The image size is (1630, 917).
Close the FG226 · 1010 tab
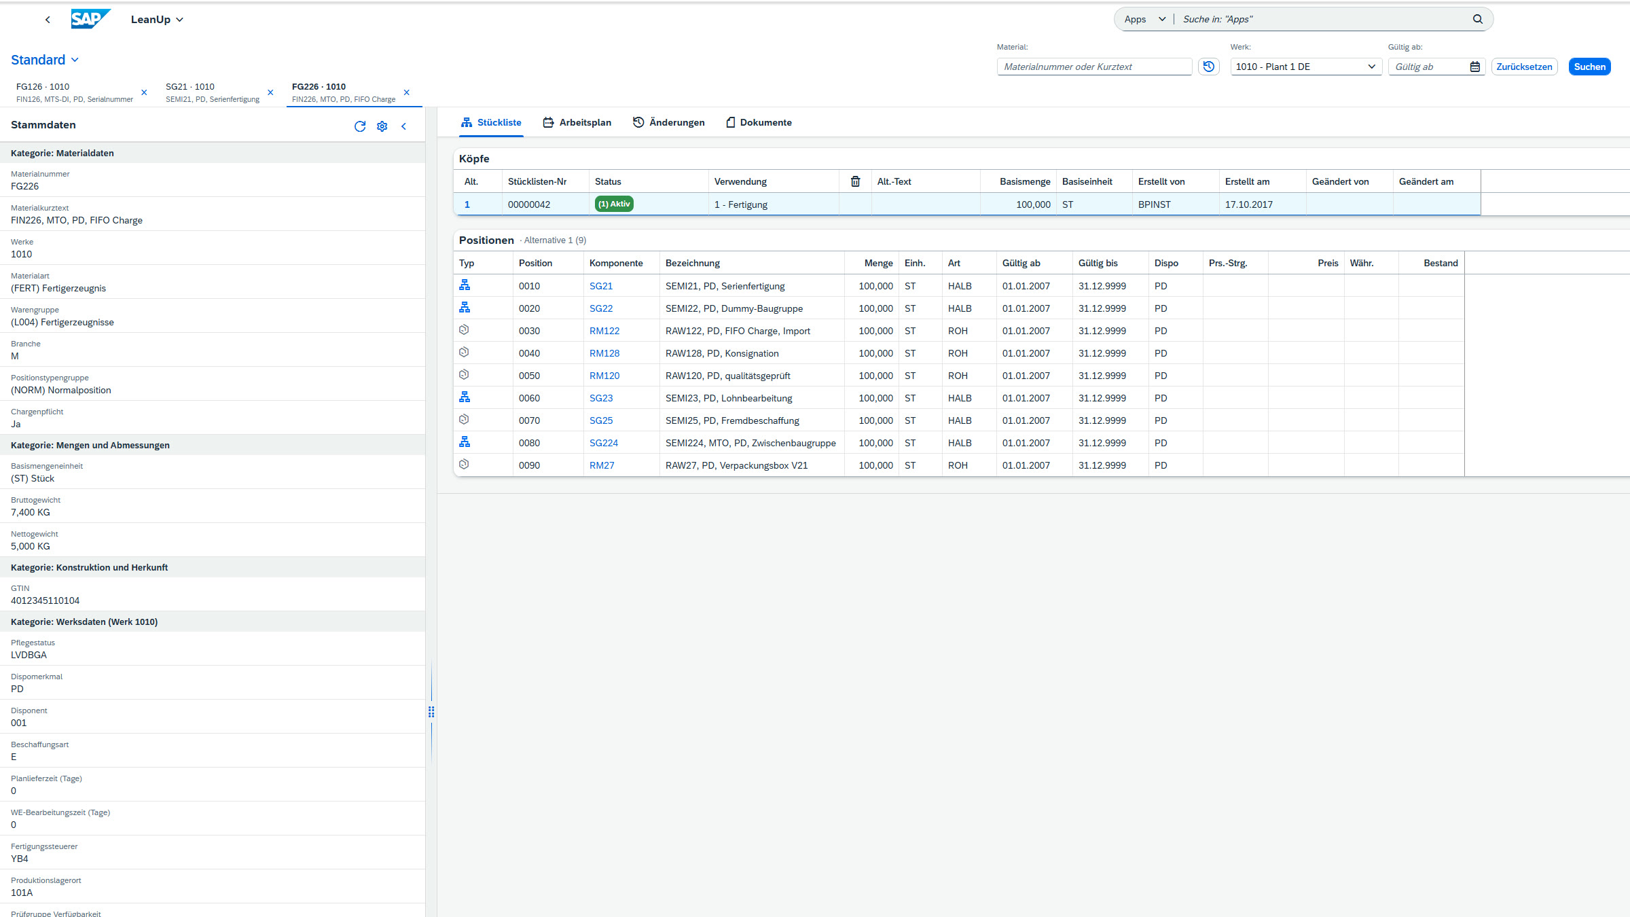(407, 92)
